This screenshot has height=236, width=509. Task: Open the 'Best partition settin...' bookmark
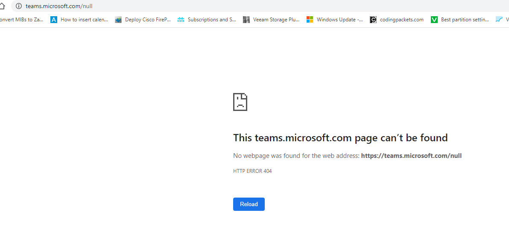(460, 20)
